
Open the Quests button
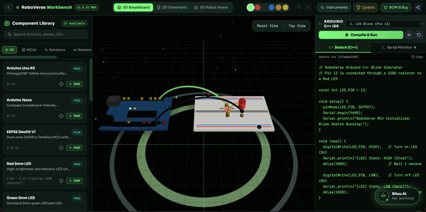365,7
